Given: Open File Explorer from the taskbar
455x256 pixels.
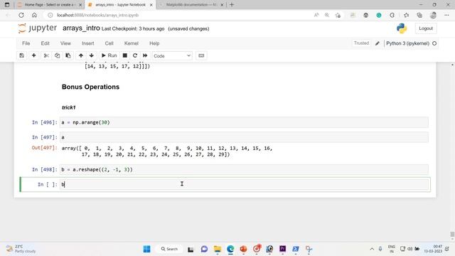Looking at the screenshot, I should pyautogui.click(x=218, y=249).
